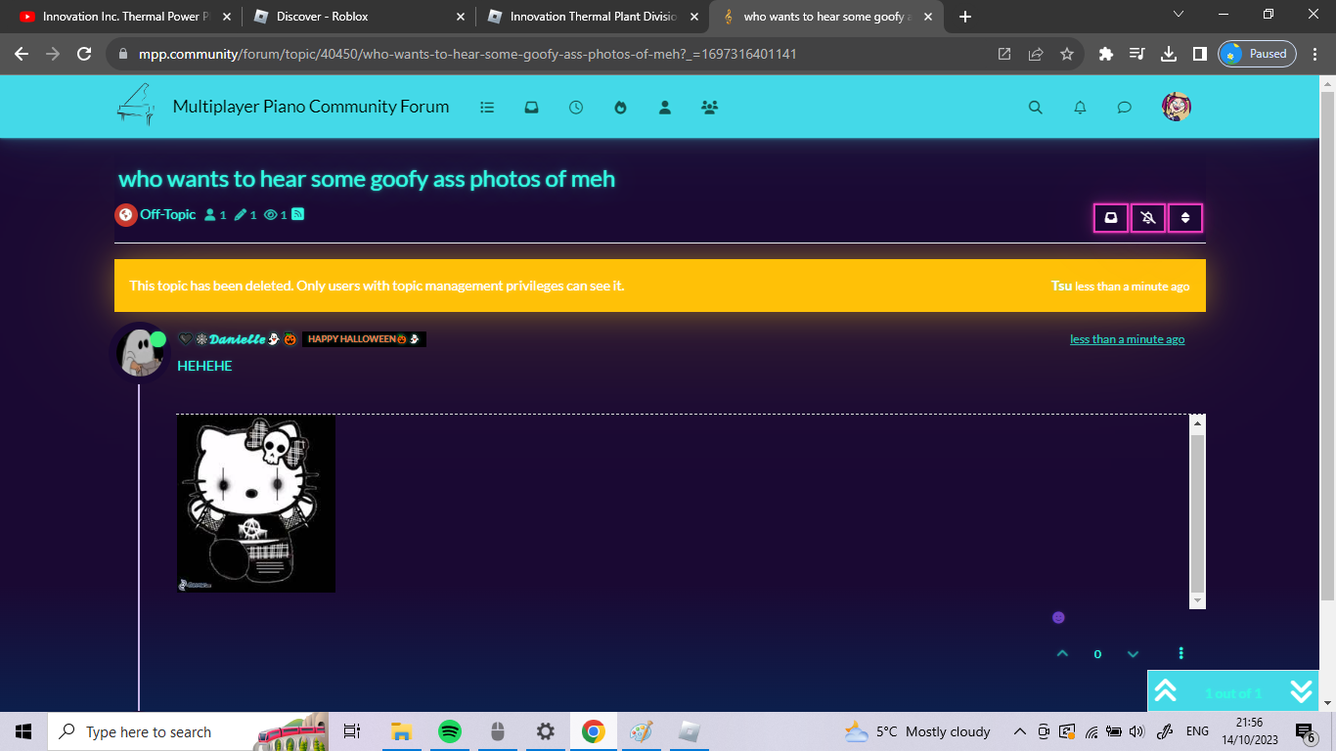Open your profile avatar menu in forum header
The image size is (1336, 751).
click(x=1177, y=107)
